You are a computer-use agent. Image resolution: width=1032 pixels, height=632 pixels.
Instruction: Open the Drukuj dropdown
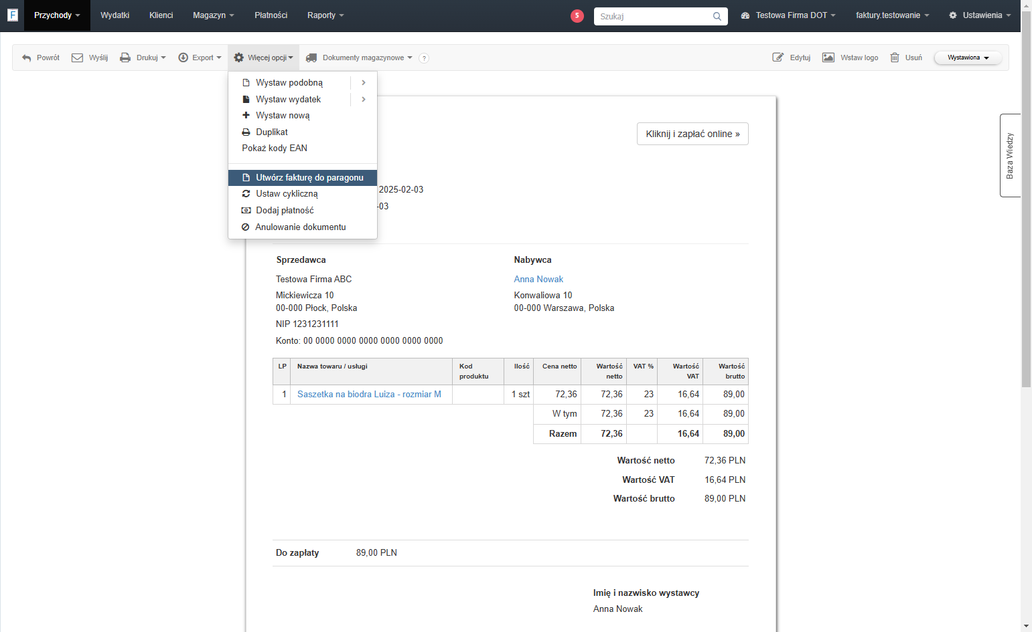point(143,58)
